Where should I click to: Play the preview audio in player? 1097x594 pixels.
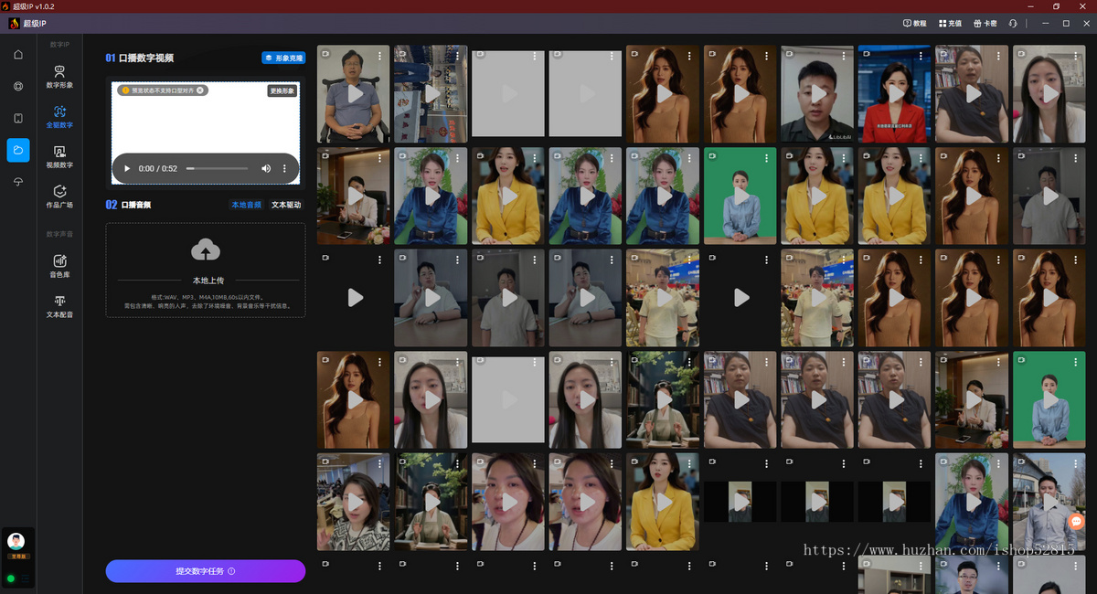(127, 168)
